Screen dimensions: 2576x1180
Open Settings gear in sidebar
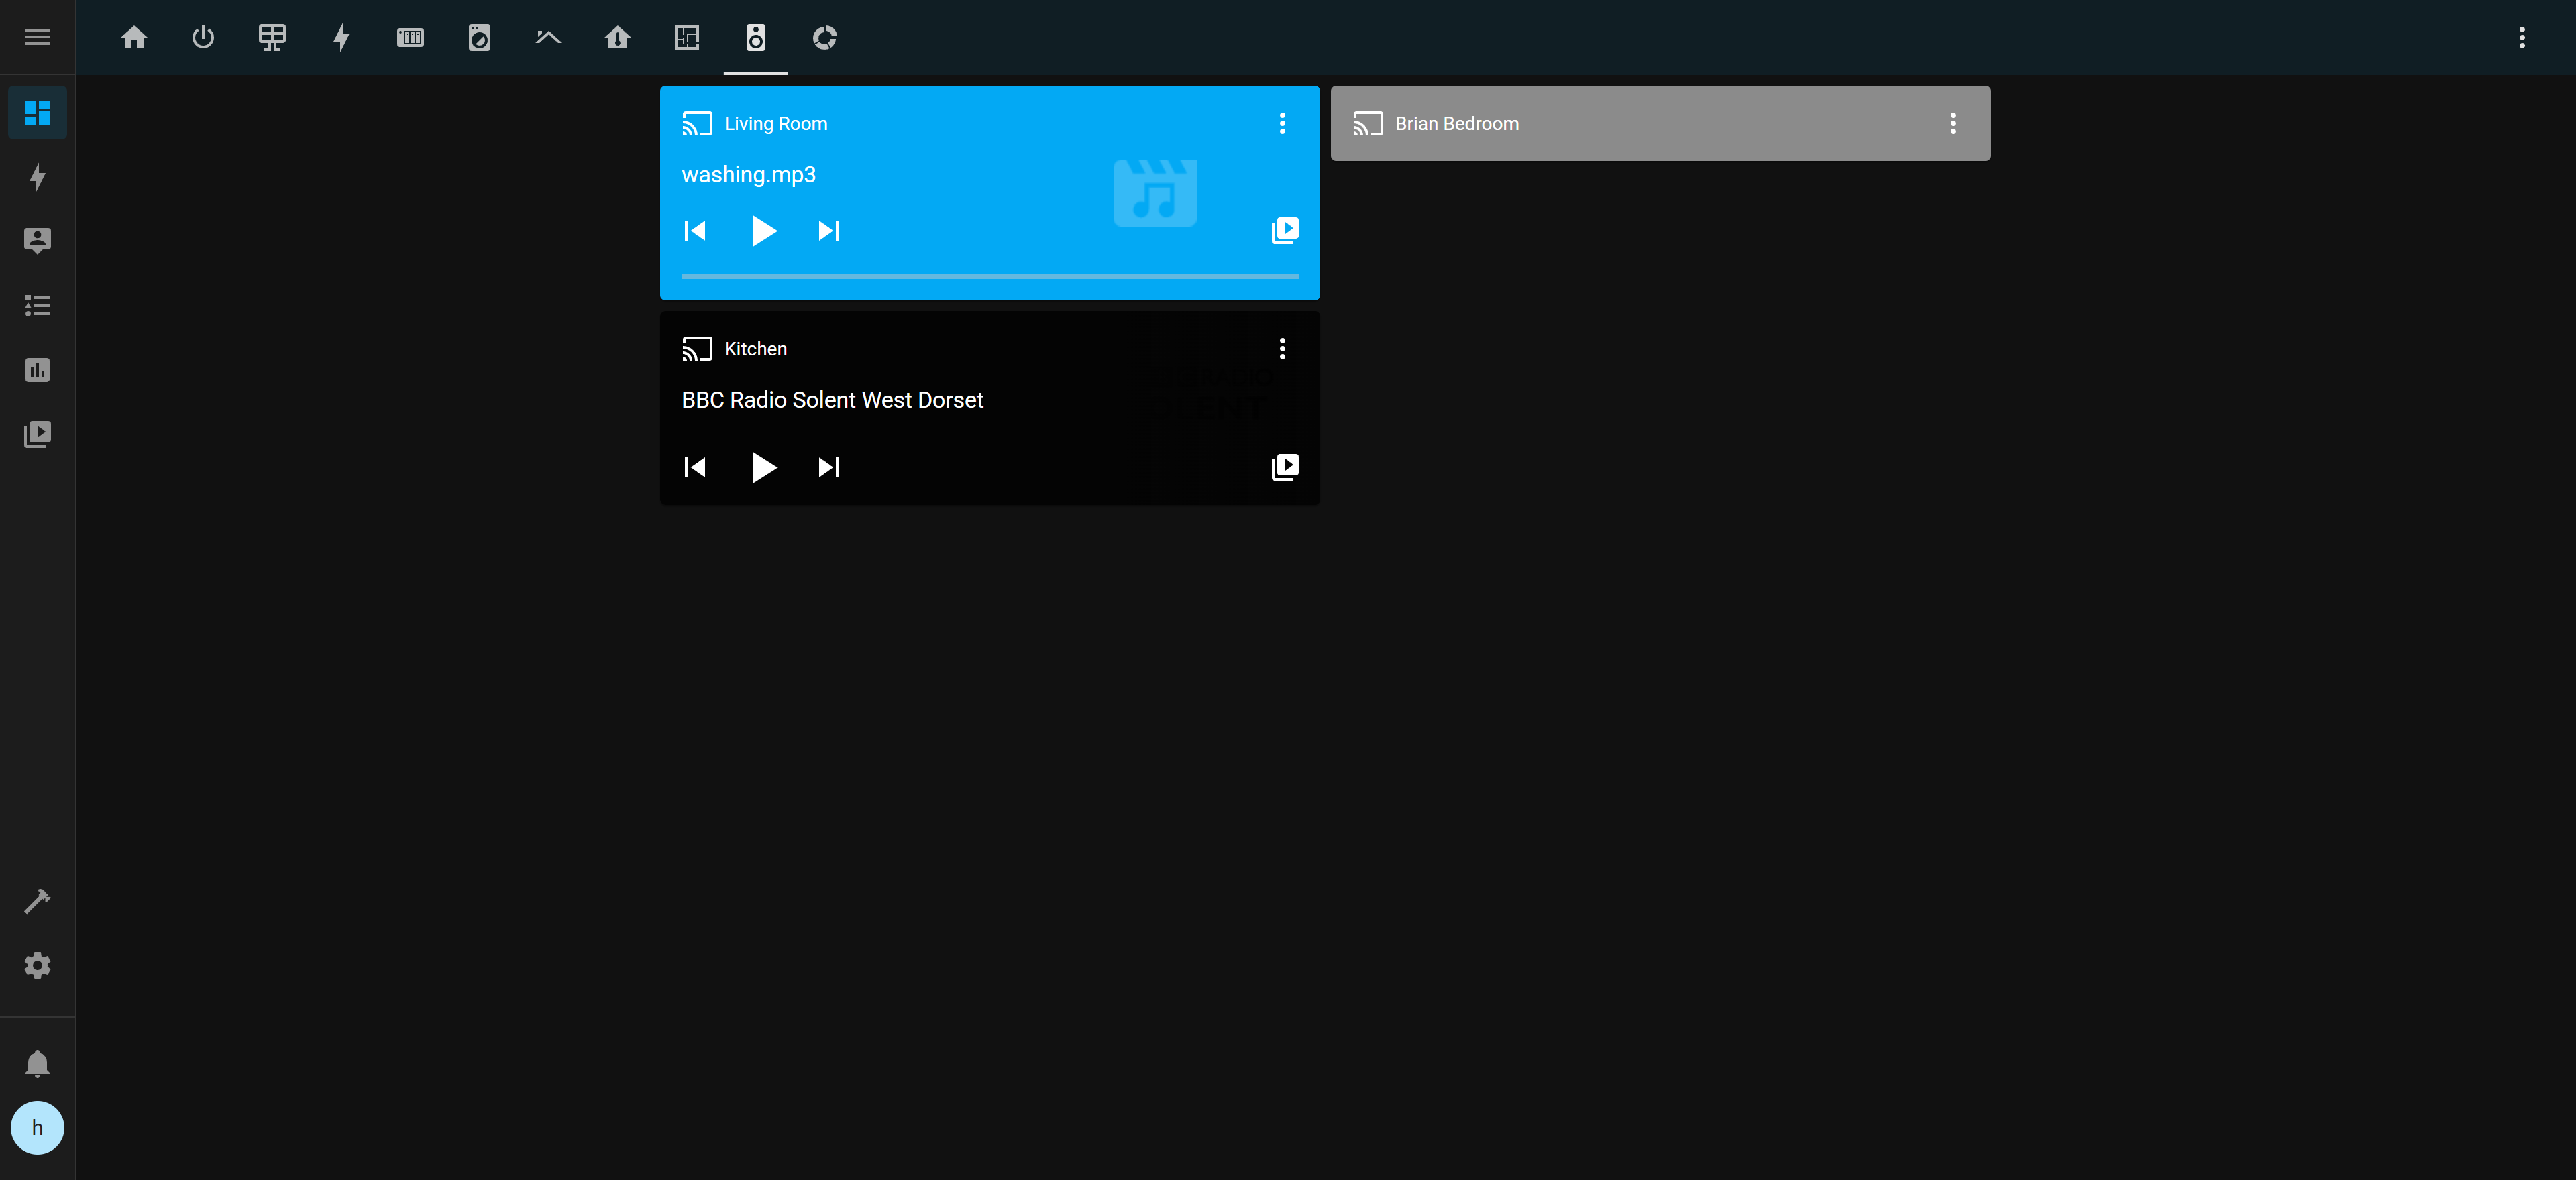[x=37, y=965]
